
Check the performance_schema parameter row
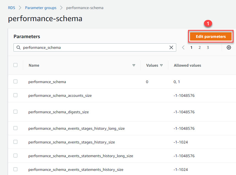point(15,81)
